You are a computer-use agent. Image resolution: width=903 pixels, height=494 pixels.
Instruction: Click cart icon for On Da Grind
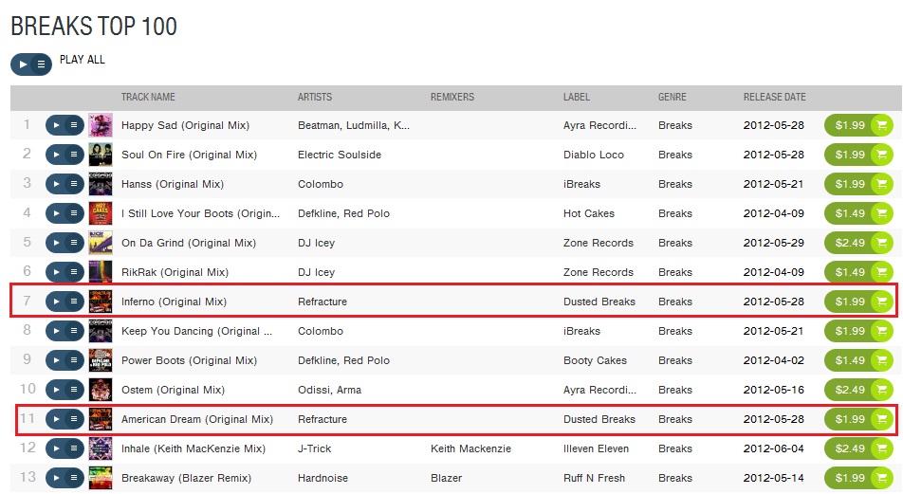[x=882, y=243]
